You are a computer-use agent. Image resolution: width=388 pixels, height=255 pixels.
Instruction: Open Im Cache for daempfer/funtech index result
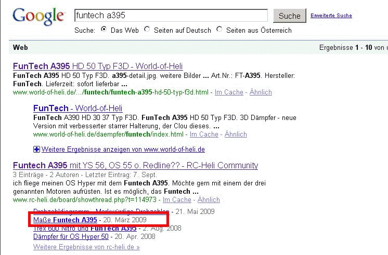click(x=204, y=134)
